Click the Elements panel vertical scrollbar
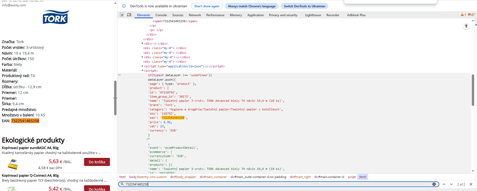The image size is (477, 191). [473, 90]
